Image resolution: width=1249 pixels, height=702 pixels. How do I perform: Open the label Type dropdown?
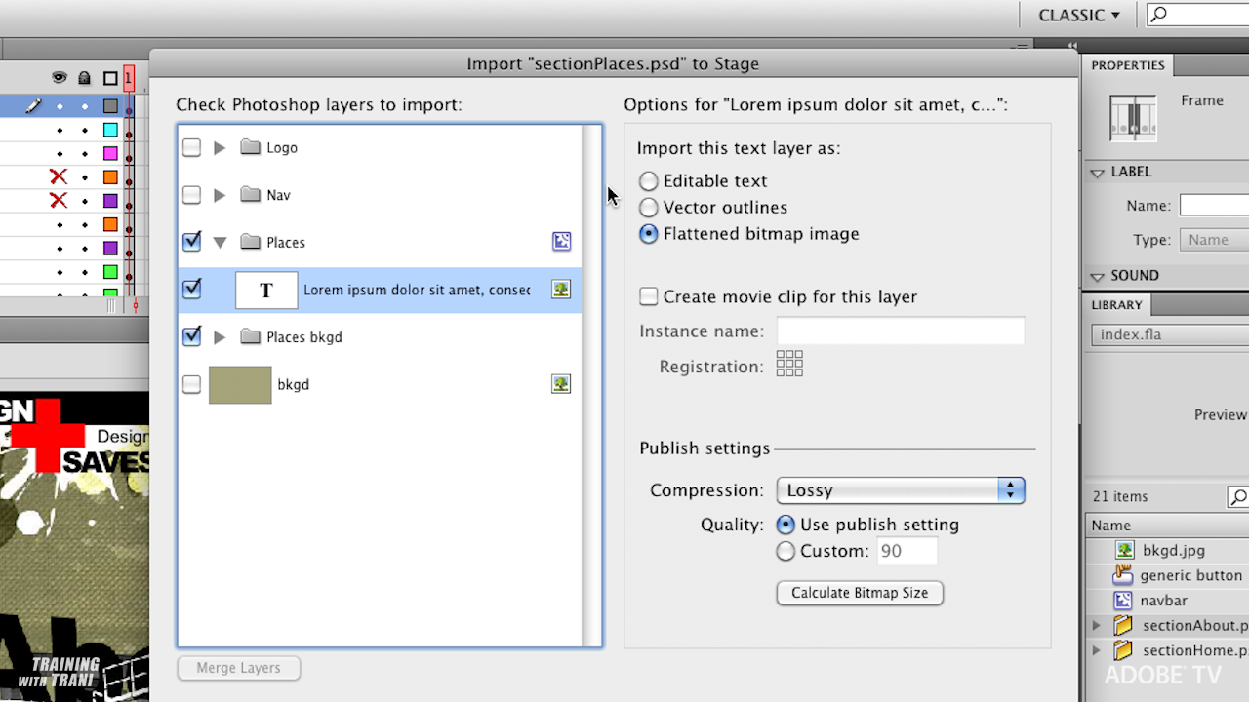[x=1214, y=240]
